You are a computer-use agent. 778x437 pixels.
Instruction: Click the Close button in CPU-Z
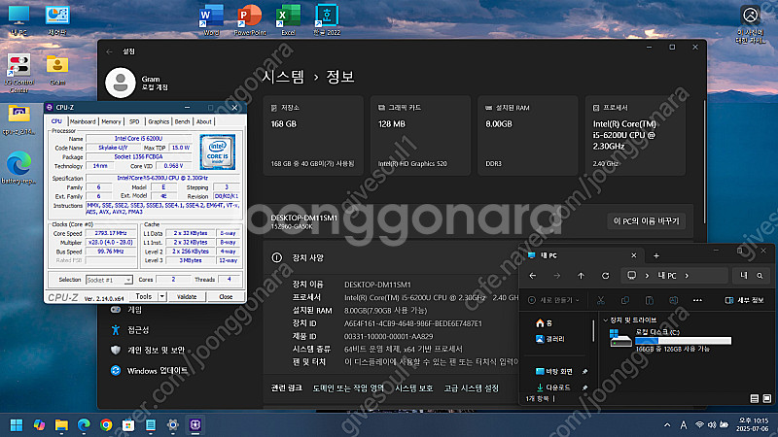(x=226, y=297)
